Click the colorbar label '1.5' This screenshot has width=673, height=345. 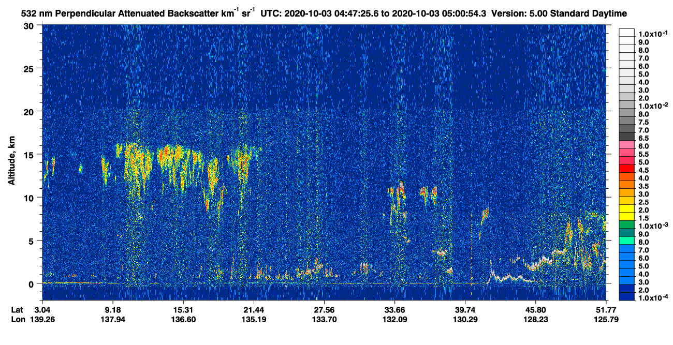click(x=643, y=218)
